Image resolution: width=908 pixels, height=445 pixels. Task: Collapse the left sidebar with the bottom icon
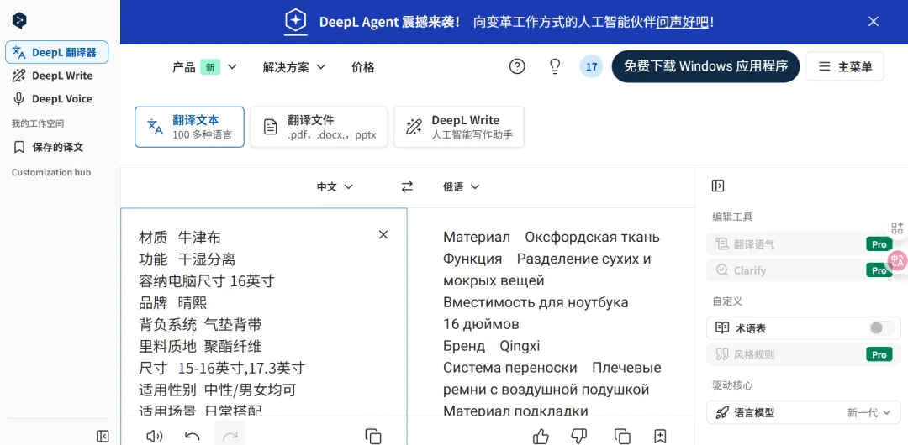click(x=103, y=436)
